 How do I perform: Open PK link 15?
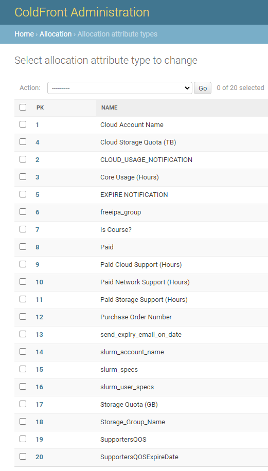pos(40,370)
